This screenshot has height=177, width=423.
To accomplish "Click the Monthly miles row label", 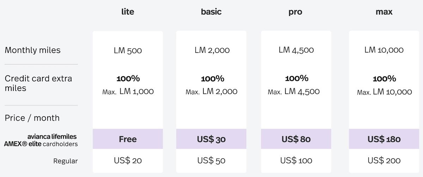I will [32, 50].
